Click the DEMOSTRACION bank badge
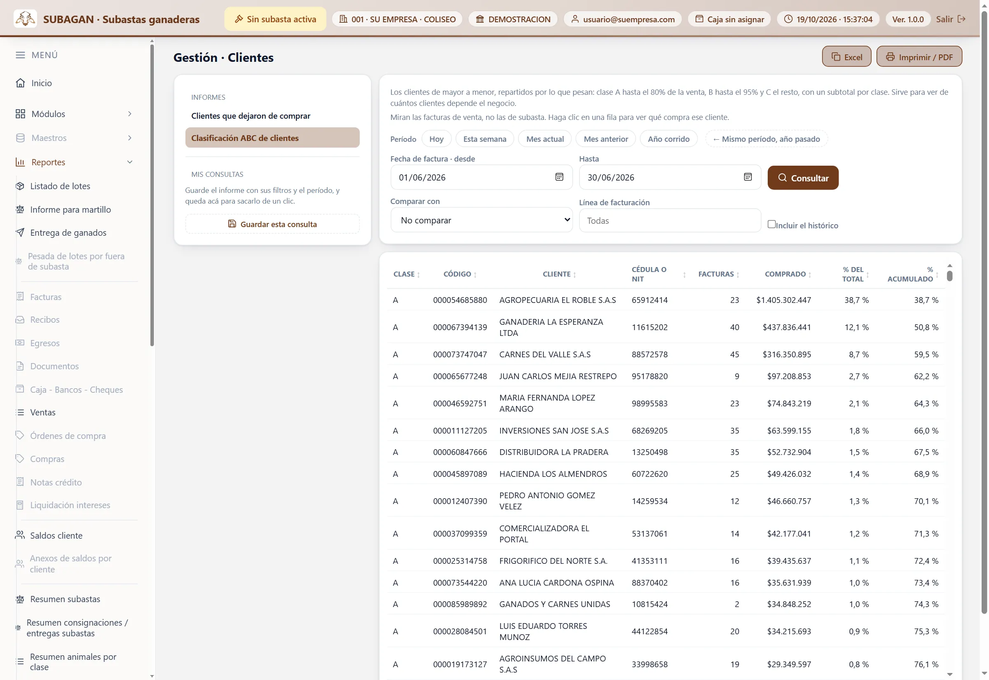This screenshot has width=989, height=680. [x=513, y=19]
